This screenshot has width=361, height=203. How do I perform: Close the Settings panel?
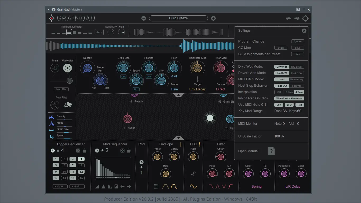pos(304,31)
